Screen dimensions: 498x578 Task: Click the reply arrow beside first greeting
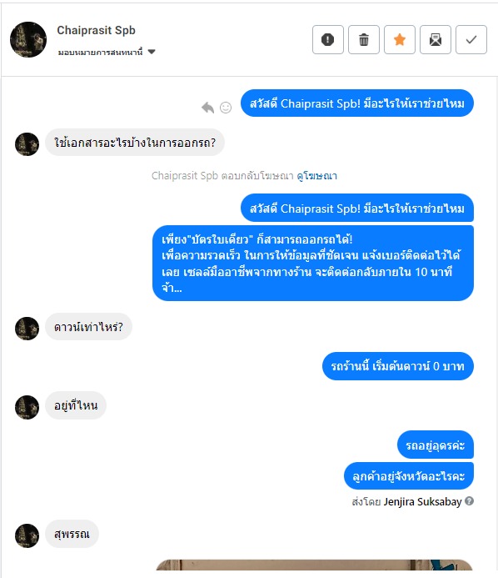[208, 108]
